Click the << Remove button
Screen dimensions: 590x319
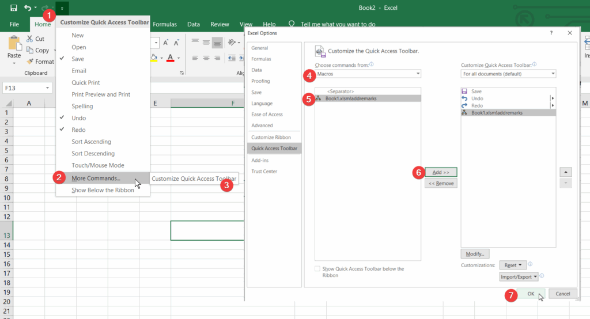441,183
